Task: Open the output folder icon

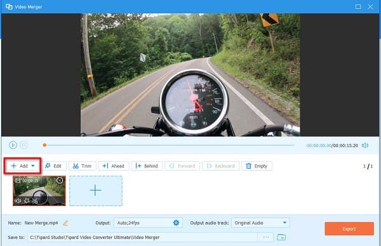Action: 281,237
